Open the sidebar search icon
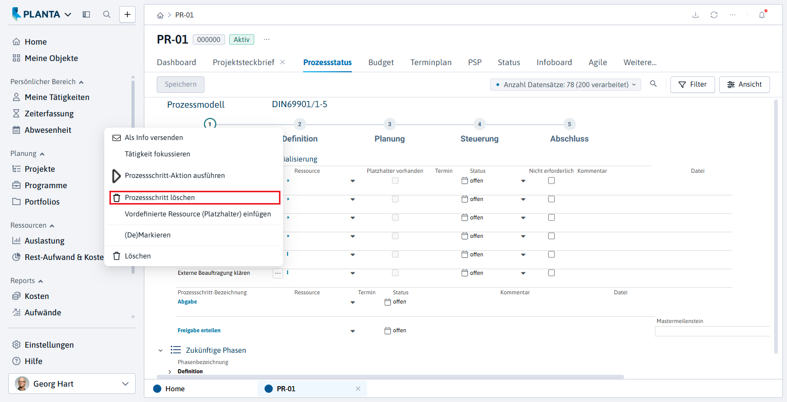 107,14
